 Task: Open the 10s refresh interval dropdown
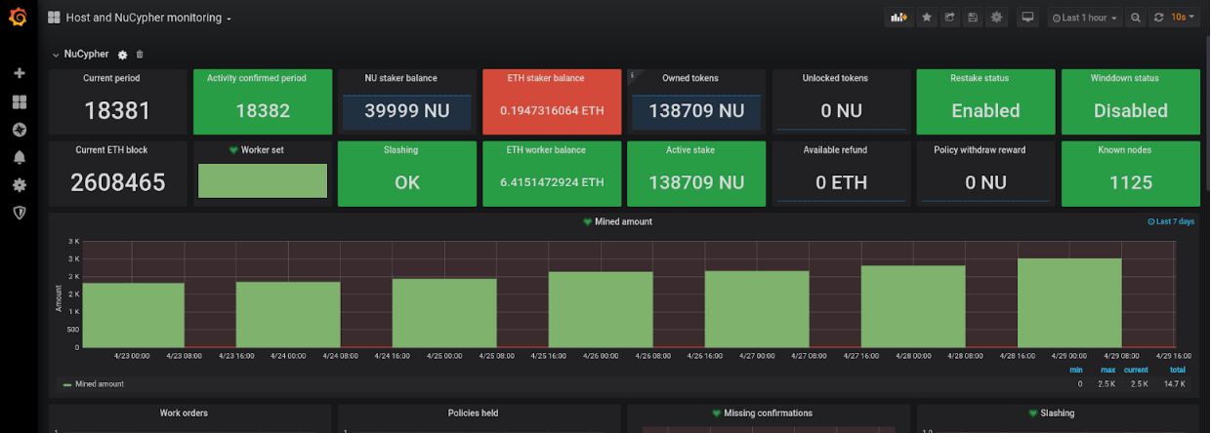pyautogui.click(x=1184, y=18)
